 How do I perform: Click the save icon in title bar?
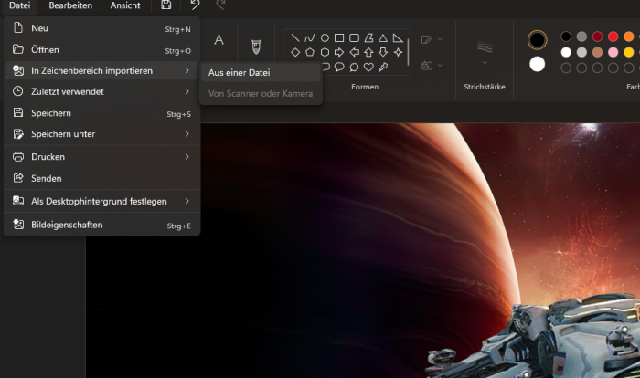tap(165, 5)
